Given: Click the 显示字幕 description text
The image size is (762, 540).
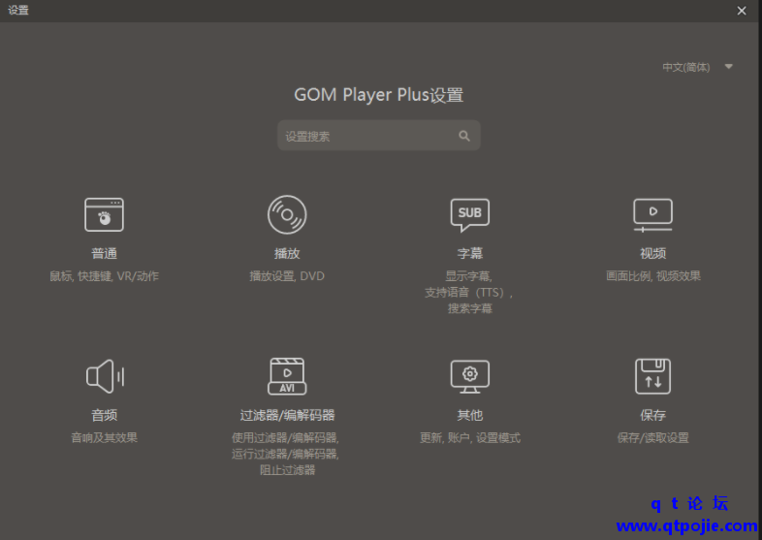Looking at the screenshot, I should coord(468,276).
